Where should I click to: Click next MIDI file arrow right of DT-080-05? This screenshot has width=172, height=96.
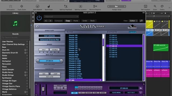tap(62, 61)
